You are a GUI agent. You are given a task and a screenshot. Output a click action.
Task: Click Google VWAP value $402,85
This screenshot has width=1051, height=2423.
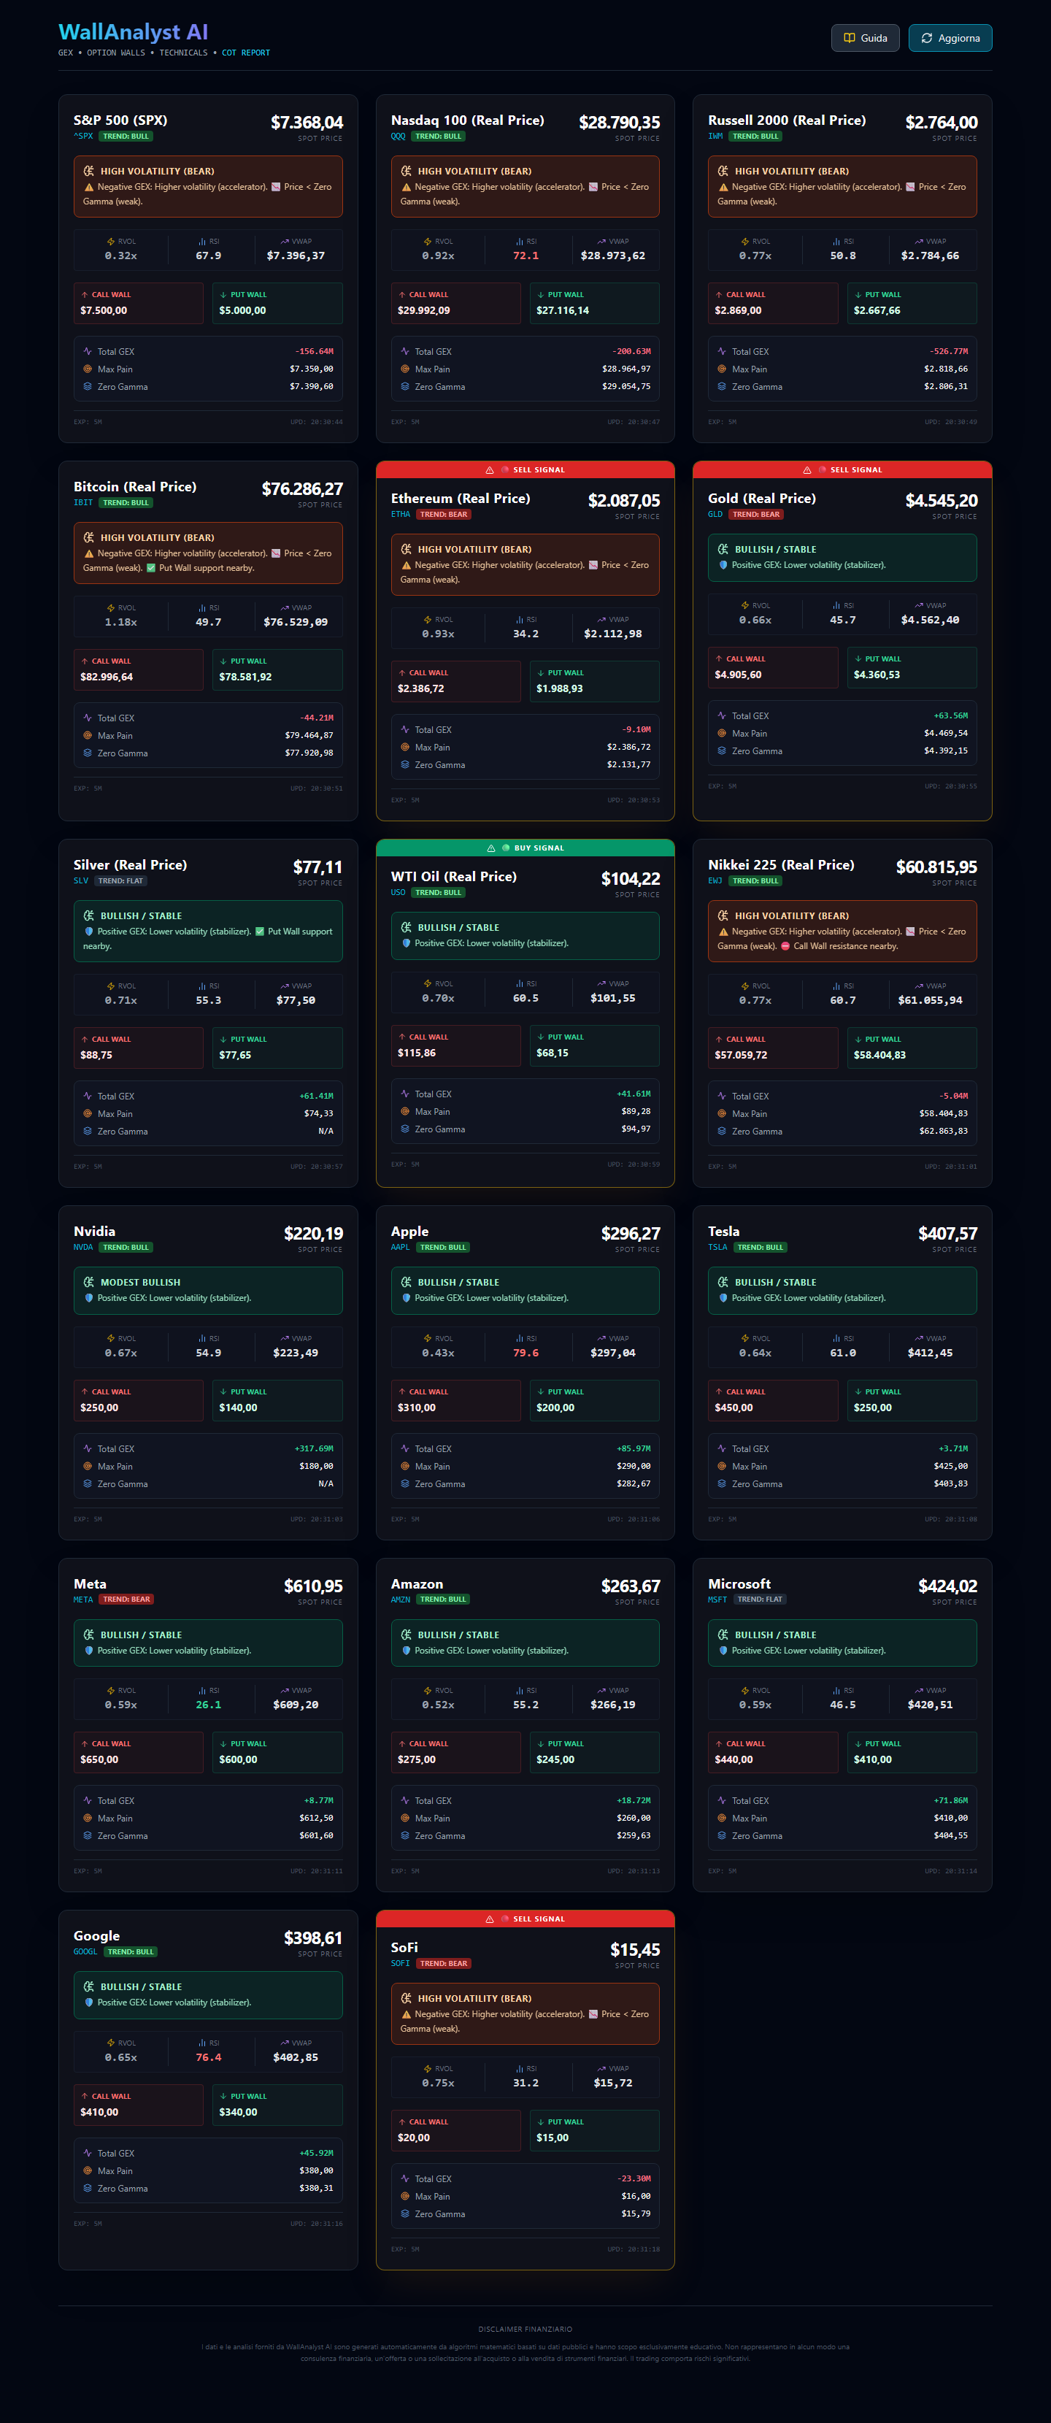point(295,2057)
